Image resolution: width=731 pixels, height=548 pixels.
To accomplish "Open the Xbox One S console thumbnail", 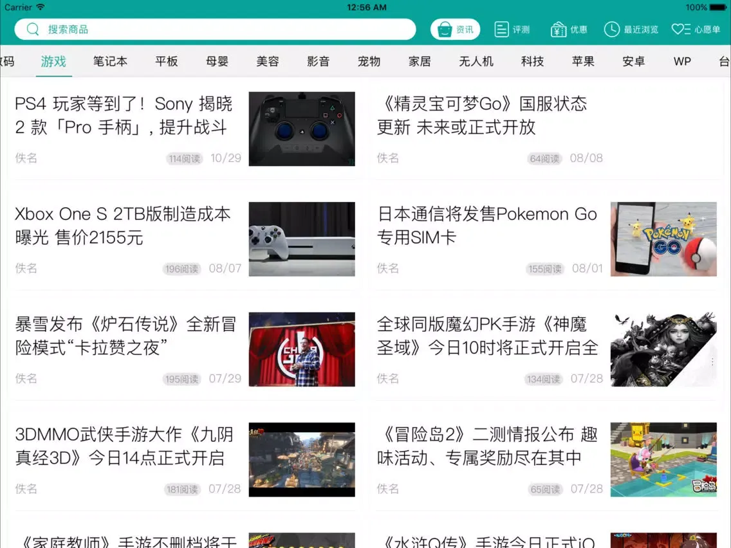I will pyautogui.click(x=302, y=239).
